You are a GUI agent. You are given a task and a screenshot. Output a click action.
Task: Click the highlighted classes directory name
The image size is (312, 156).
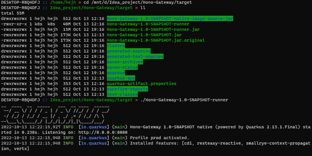tap(116, 46)
